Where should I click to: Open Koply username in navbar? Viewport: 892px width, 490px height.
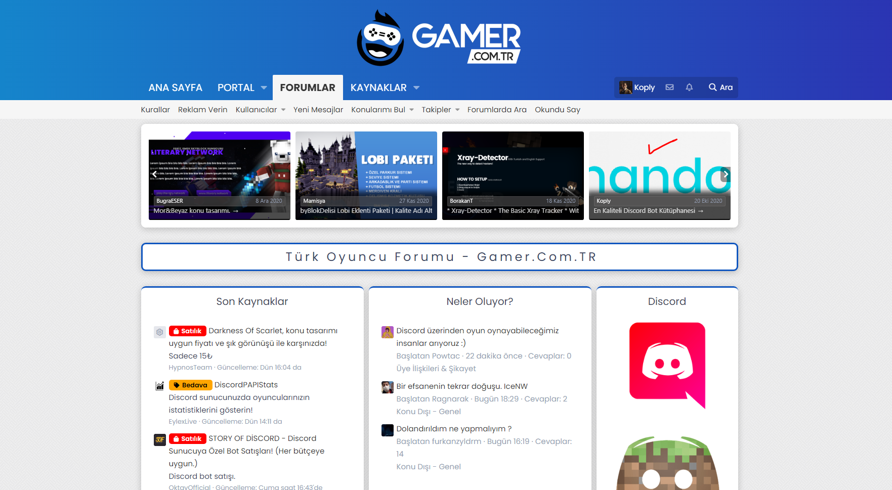point(644,87)
